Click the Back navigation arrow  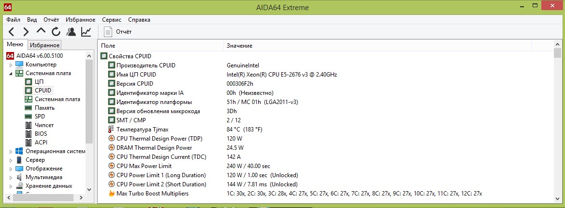coord(12,32)
